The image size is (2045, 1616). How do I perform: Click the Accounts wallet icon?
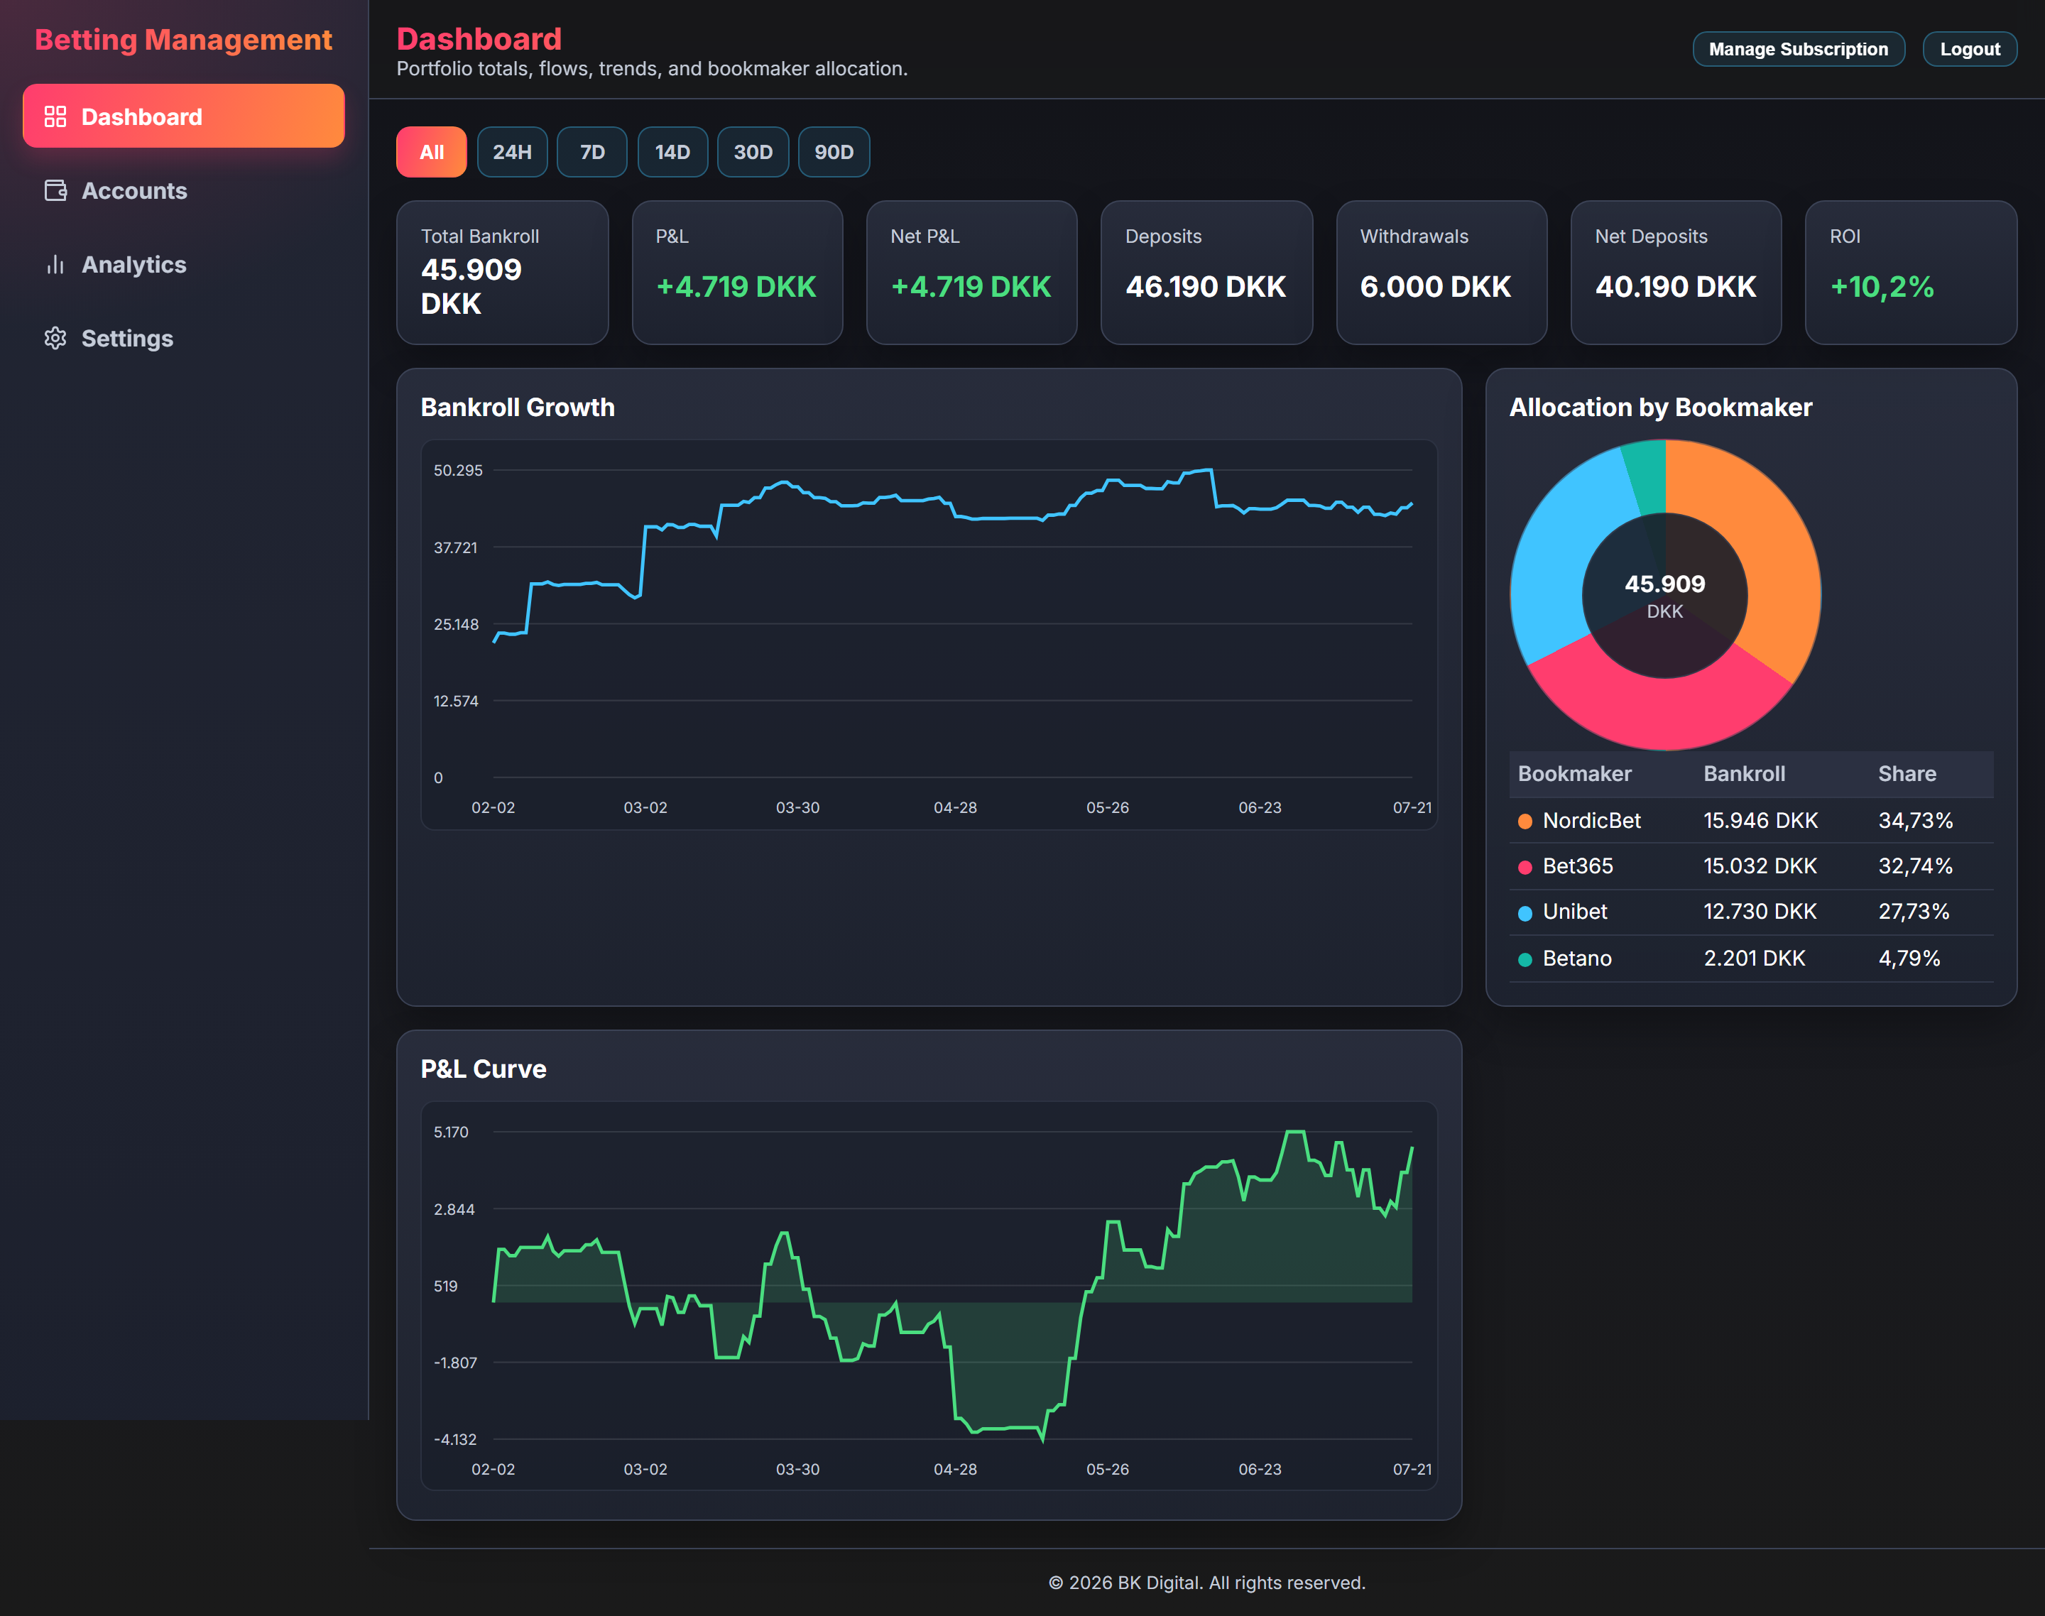coord(55,190)
